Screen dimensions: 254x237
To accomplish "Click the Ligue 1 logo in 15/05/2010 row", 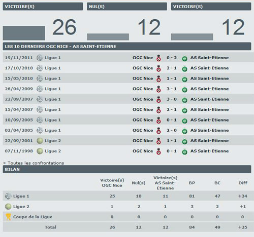I will point(40,78).
